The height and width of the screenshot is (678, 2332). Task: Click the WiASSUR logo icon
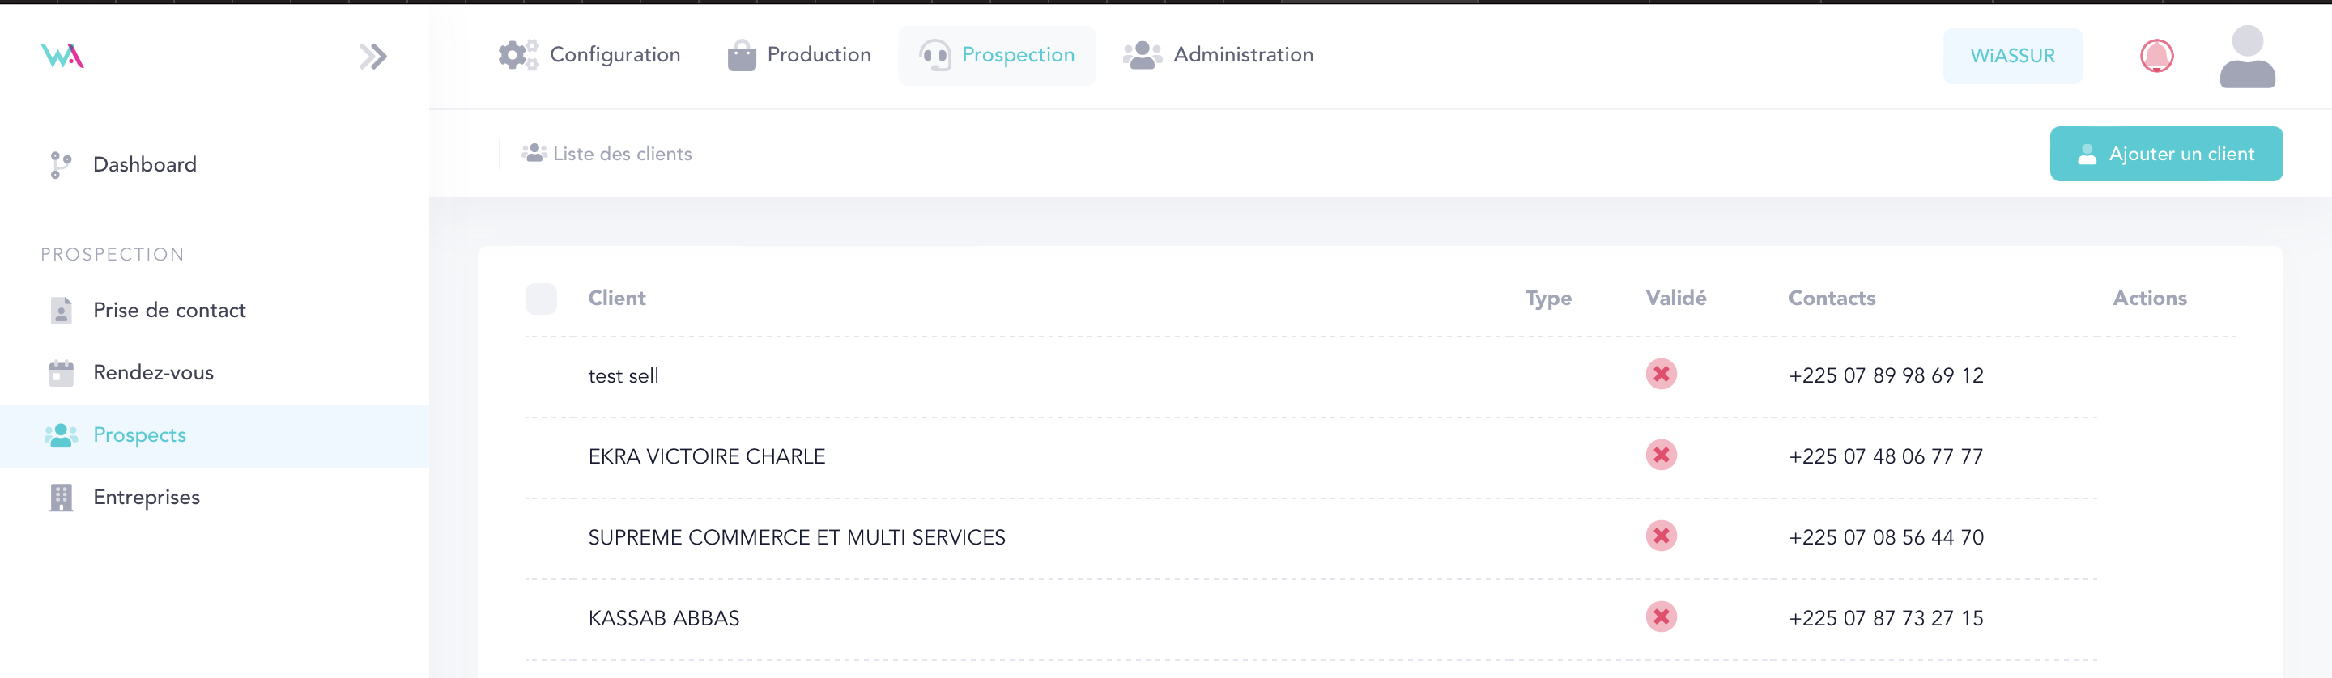62,56
